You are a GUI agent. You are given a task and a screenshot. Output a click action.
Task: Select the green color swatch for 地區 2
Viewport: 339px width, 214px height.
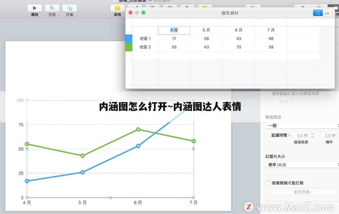click(x=129, y=47)
